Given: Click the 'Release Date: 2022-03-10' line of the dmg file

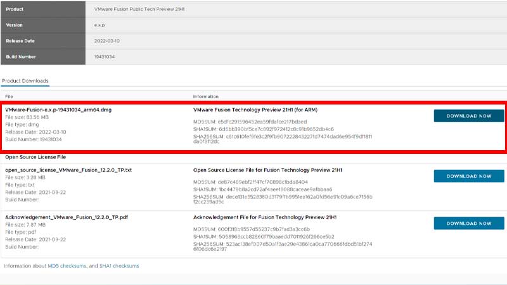Looking at the screenshot, I should click(35, 132).
